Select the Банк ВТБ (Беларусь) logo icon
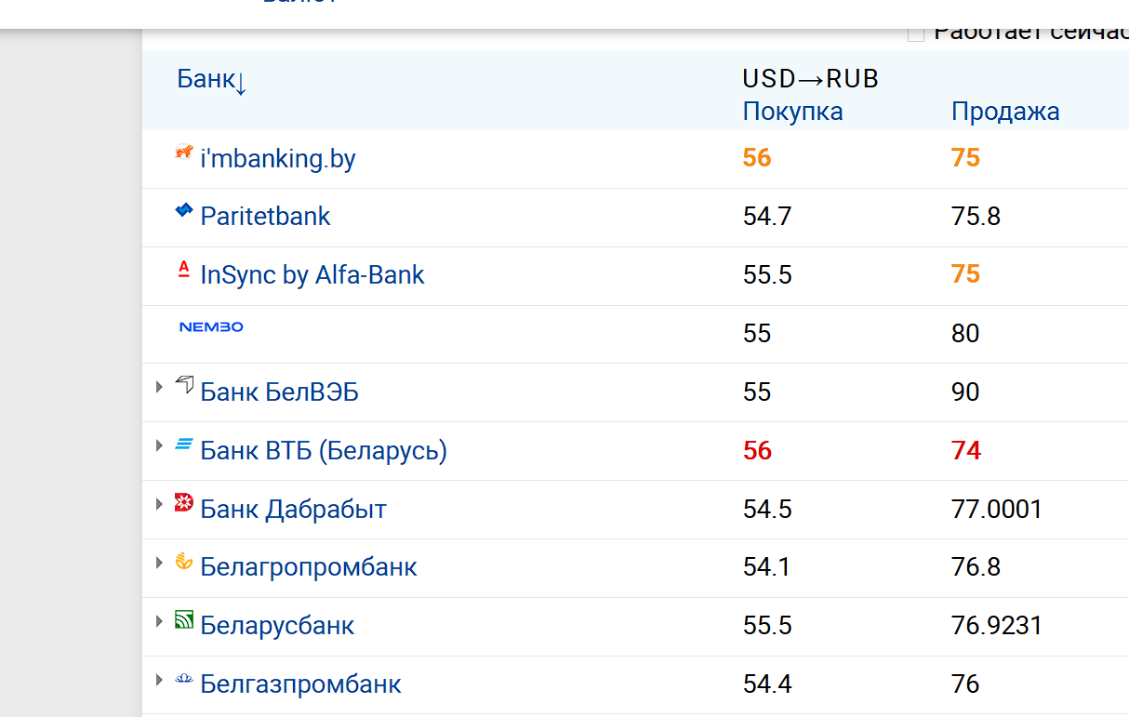Screen dimensions: 1129x717 [184, 445]
